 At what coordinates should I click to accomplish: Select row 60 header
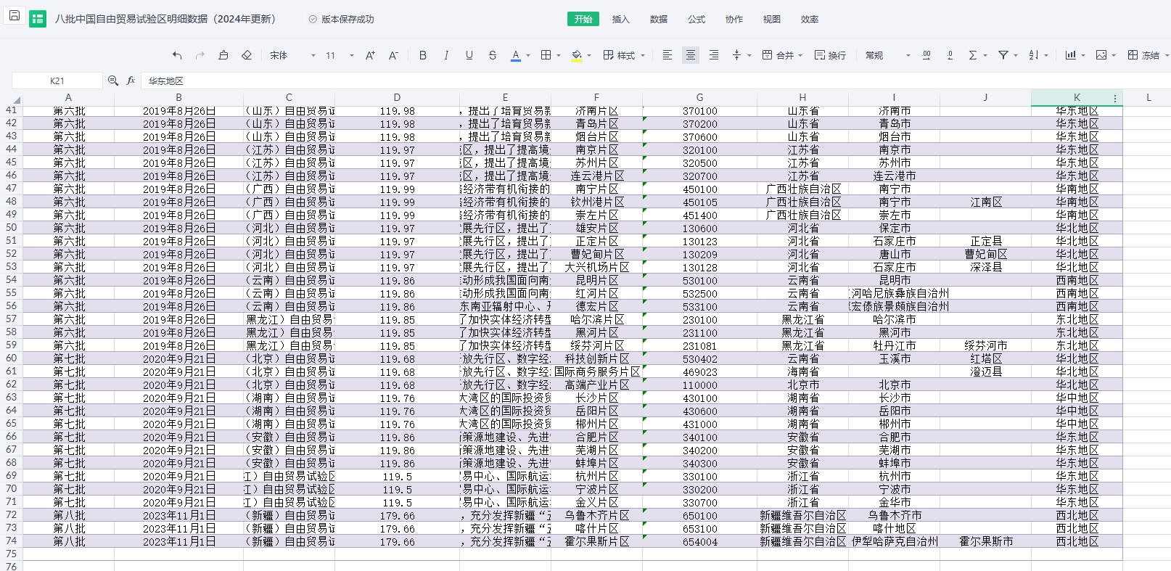[11, 358]
